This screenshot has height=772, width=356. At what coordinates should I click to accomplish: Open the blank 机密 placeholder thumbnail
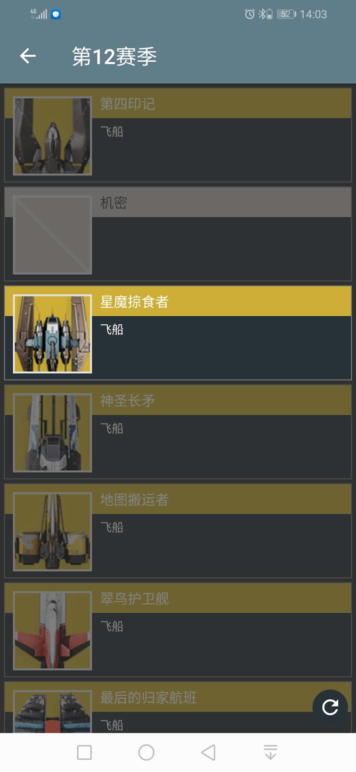tap(52, 235)
